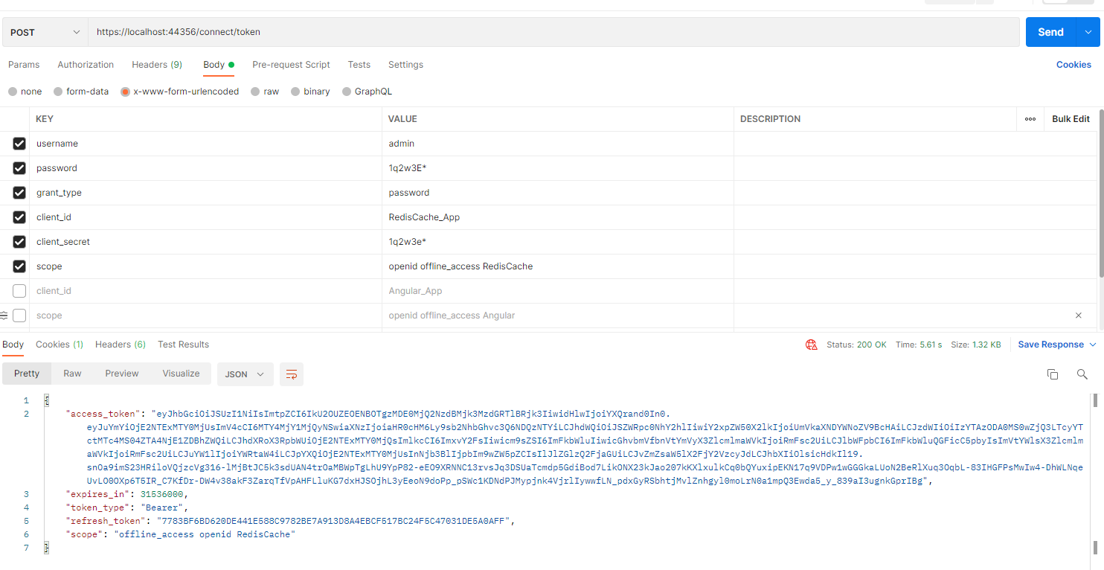The width and height of the screenshot is (1104, 570).
Task: Switch to the Tests tab
Action: (x=359, y=65)
